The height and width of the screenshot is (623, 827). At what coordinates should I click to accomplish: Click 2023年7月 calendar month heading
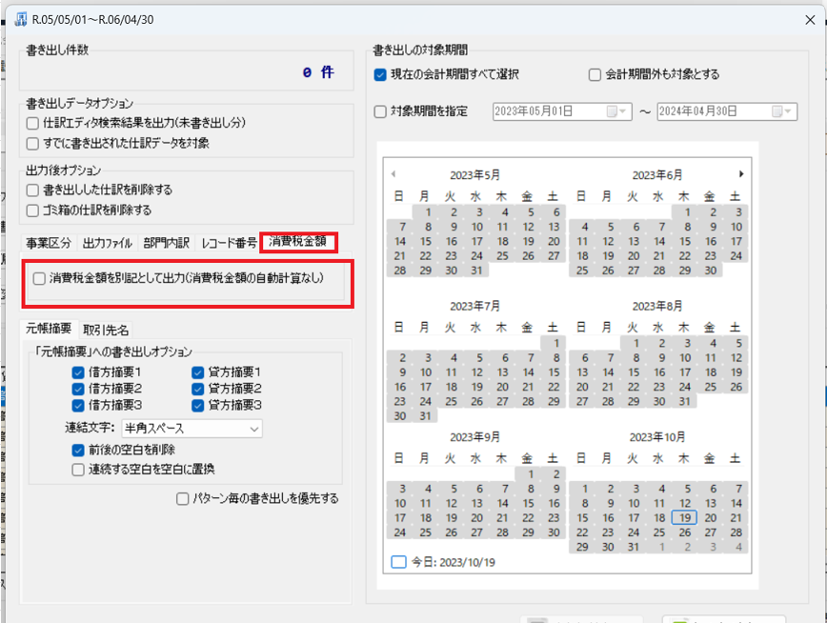[x=475, y=306]
